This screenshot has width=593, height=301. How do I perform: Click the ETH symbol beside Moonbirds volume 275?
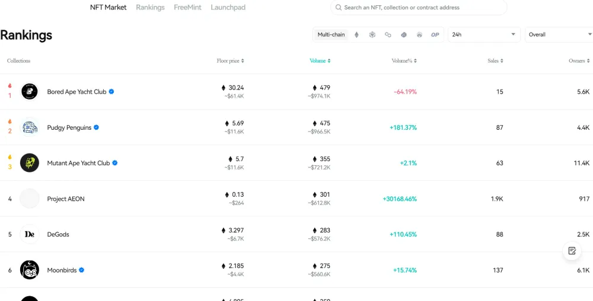315,266
